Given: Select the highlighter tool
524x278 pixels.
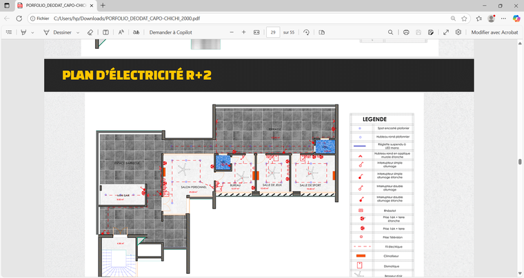Looking at the screenshot, I should tap(23, 32).
